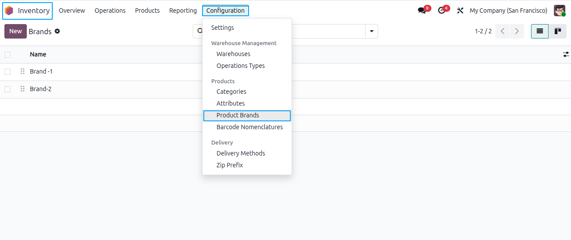Viewport: 571px width, 240px height.
Task: Open the user avatar menu
Action: click(559, 11)
